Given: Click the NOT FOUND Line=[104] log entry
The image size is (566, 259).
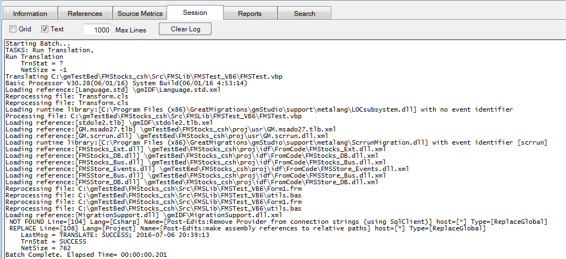Looking at the screenshot, I should (278, 222).
